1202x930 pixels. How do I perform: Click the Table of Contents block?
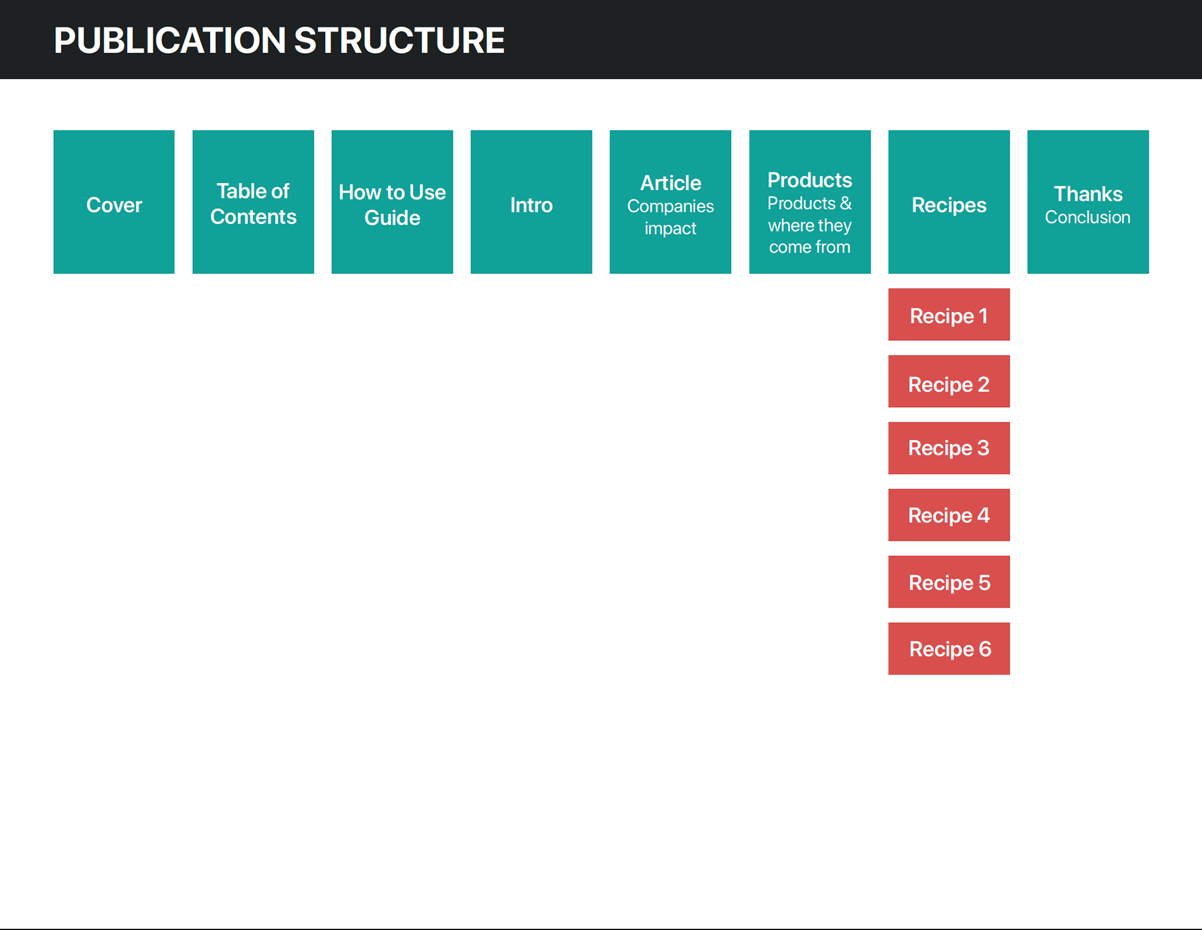coord(253,202)
